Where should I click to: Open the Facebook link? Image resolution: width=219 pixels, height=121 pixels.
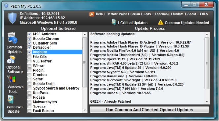162,14
